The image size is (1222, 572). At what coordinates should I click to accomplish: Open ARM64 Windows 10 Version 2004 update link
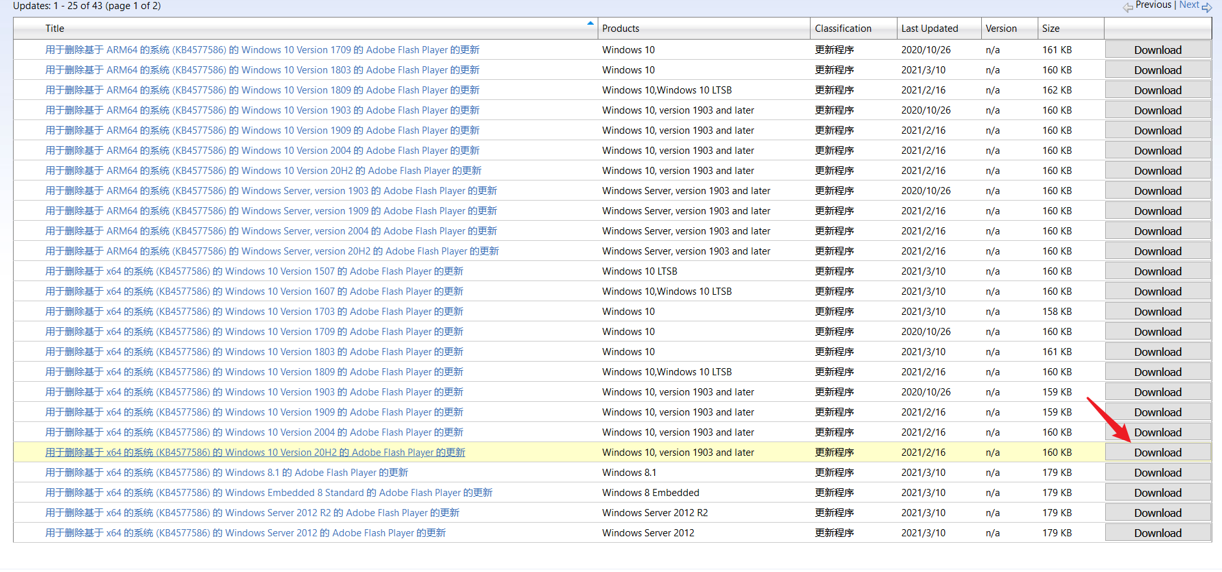pyautogui.click(x=262, y=151)
